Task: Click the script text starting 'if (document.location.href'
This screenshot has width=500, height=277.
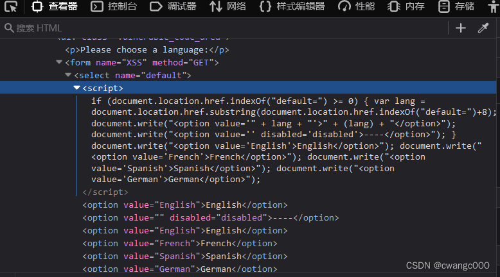Action: pyautogui.click(x=293, y=140)
